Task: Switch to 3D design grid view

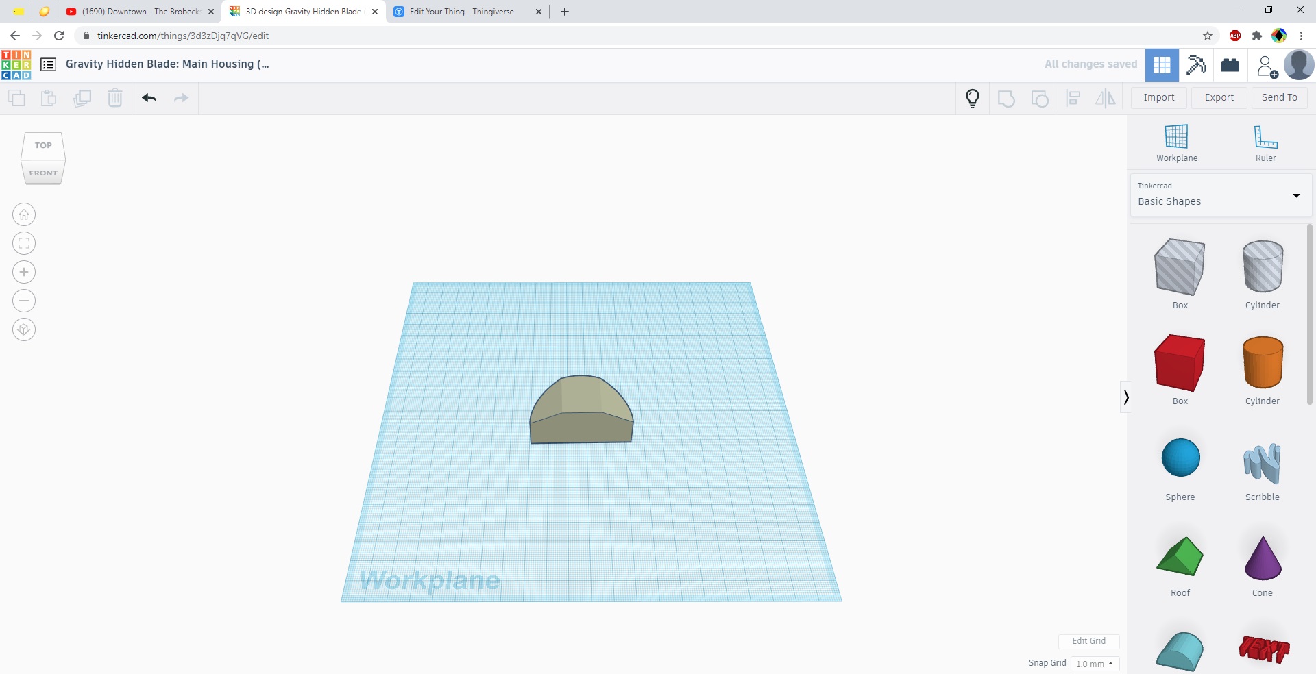Action: pos(1162,65)
